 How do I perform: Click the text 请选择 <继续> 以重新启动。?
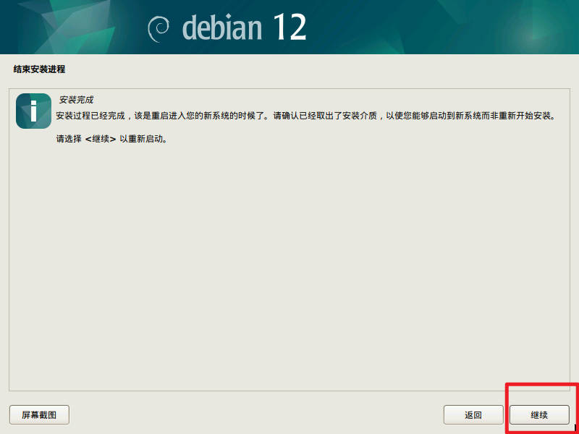point(112,139)
